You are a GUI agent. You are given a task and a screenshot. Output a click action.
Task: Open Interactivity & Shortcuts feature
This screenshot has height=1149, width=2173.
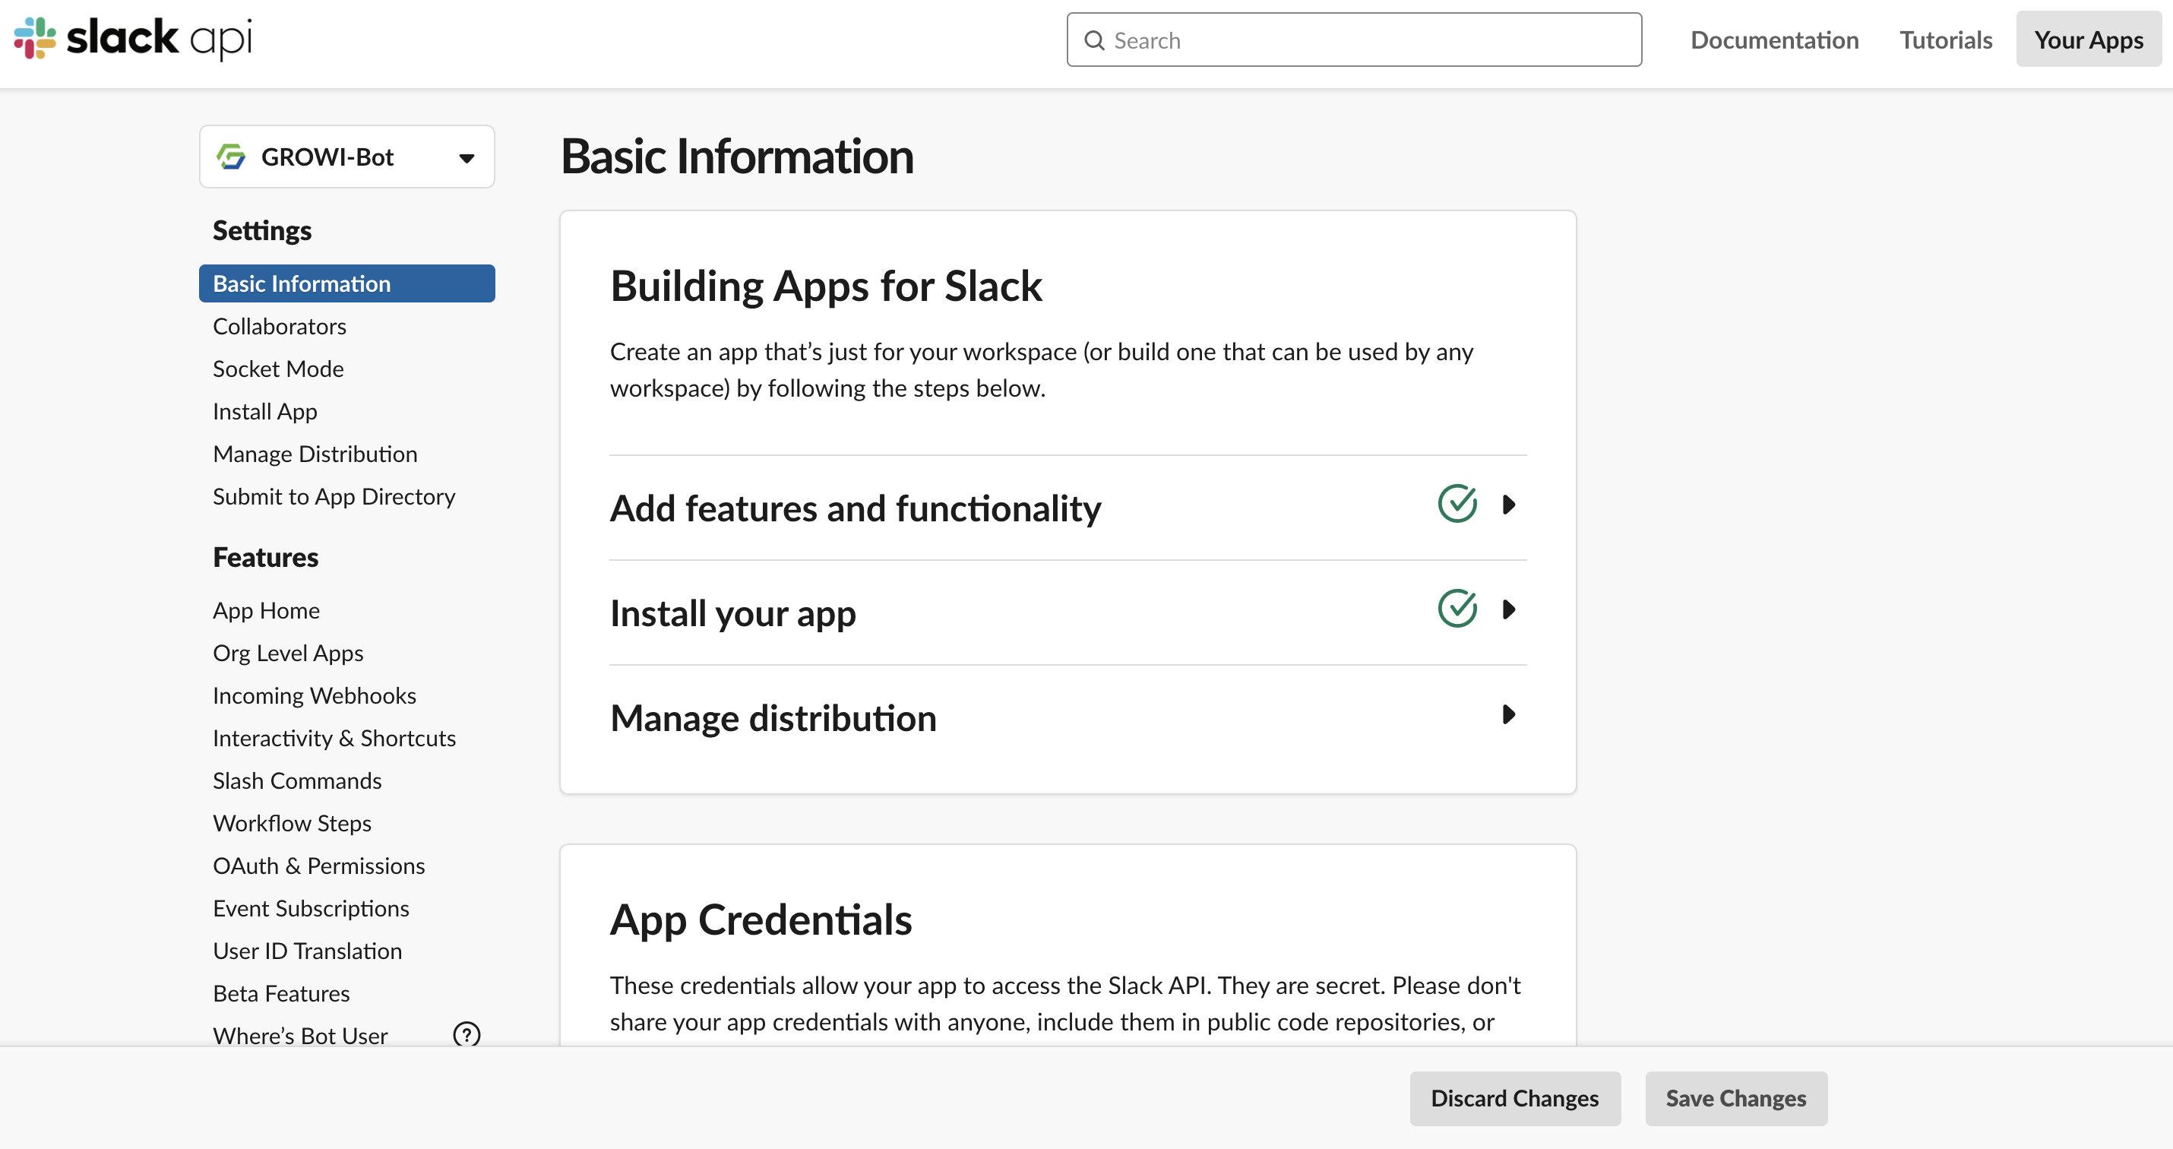click(334, 738)
